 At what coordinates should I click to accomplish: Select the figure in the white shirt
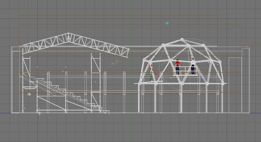(193, 66)
